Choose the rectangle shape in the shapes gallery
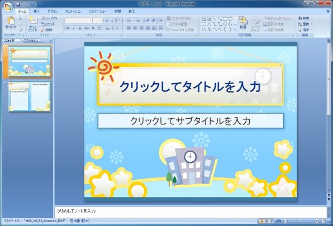Screen dimensions: 333x226 [225, 19]
